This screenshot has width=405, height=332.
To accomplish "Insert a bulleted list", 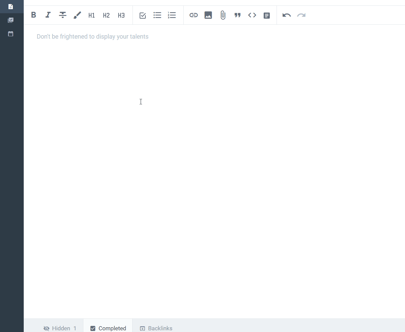I will 157,15.
